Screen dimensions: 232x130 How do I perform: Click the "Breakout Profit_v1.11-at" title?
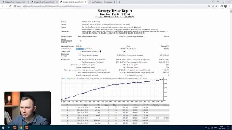(x=115, y=14)
